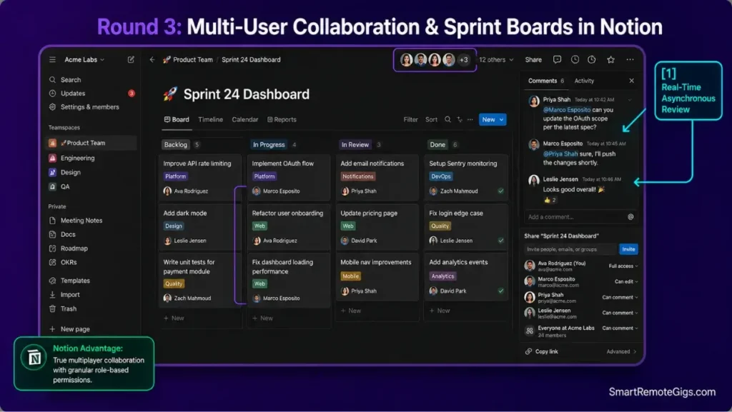
Task: Change Ava Rodriguez Full access permission
Action: pyautogui.click(x=623, y=266)
